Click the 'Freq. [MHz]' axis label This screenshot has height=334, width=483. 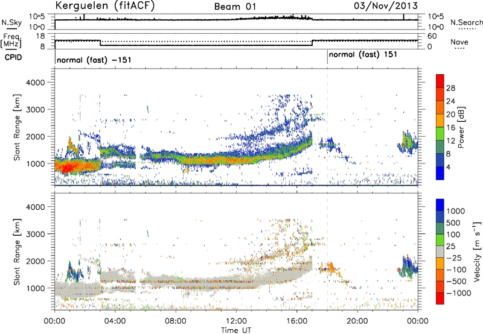pyautogui.click(x=11, y=41)
